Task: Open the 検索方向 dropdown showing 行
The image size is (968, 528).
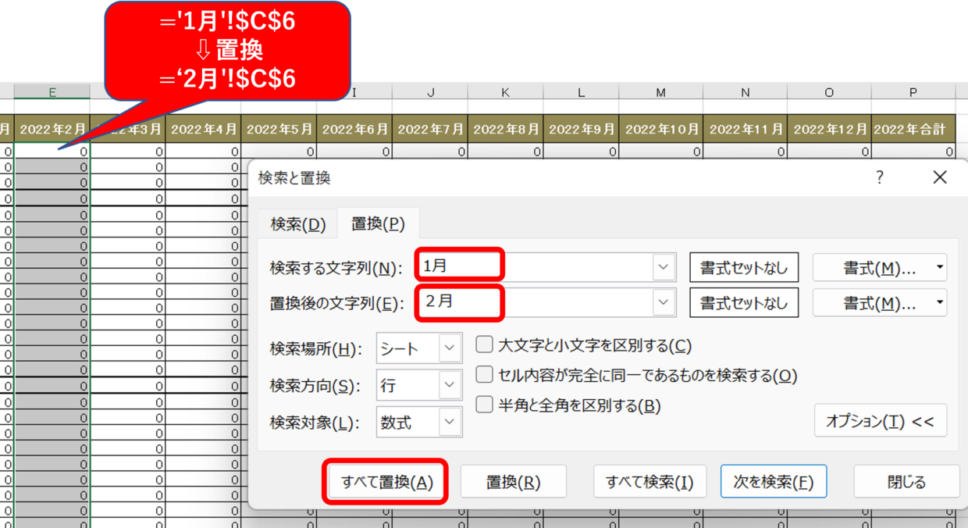Action: (419, 385)
